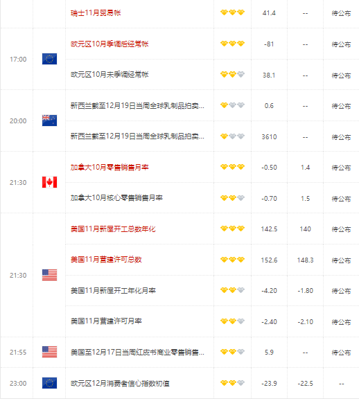Click forecast value 1.5
The height and width of the screenshot is (401, 359).
(x=305, y=199)
